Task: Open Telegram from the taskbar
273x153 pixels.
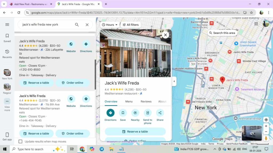Action: [102, 149]
